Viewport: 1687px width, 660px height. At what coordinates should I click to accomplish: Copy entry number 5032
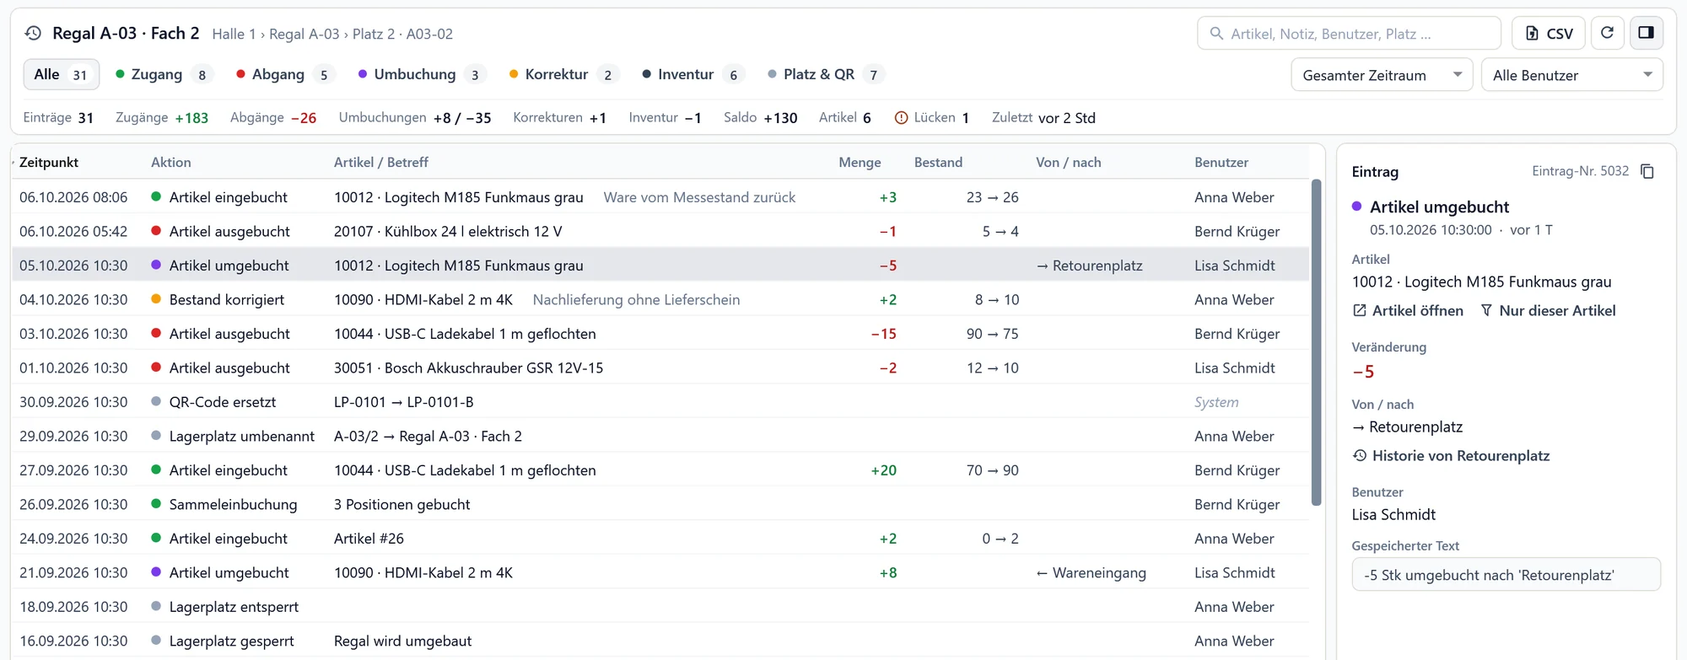[1647, 171]
